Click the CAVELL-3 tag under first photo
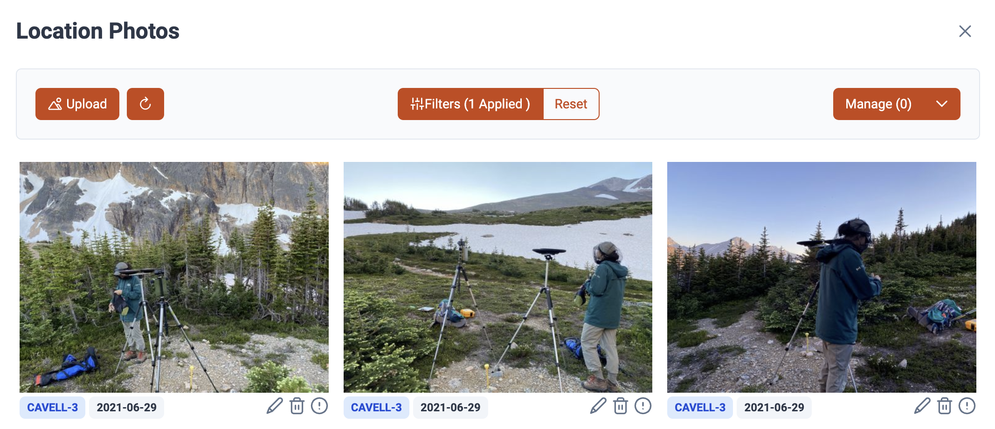Viewport: 995px width, 429px height. [x=52, y=408]
